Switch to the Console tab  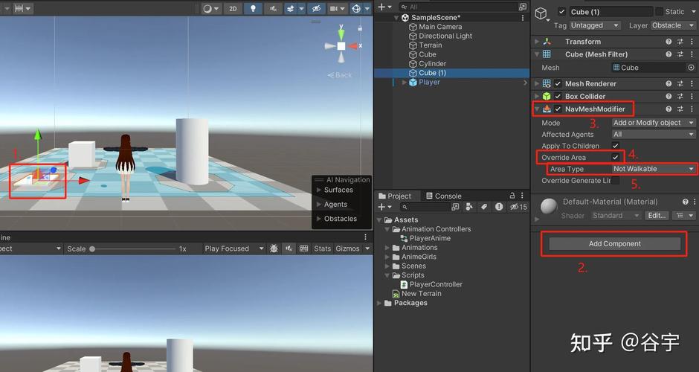pyautogui.click(x=443, y=196)
